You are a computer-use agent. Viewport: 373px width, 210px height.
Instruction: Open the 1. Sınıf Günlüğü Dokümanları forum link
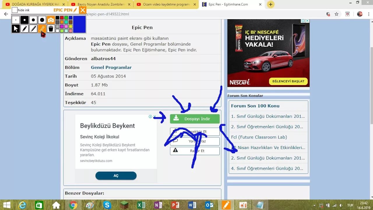point(268,116)
